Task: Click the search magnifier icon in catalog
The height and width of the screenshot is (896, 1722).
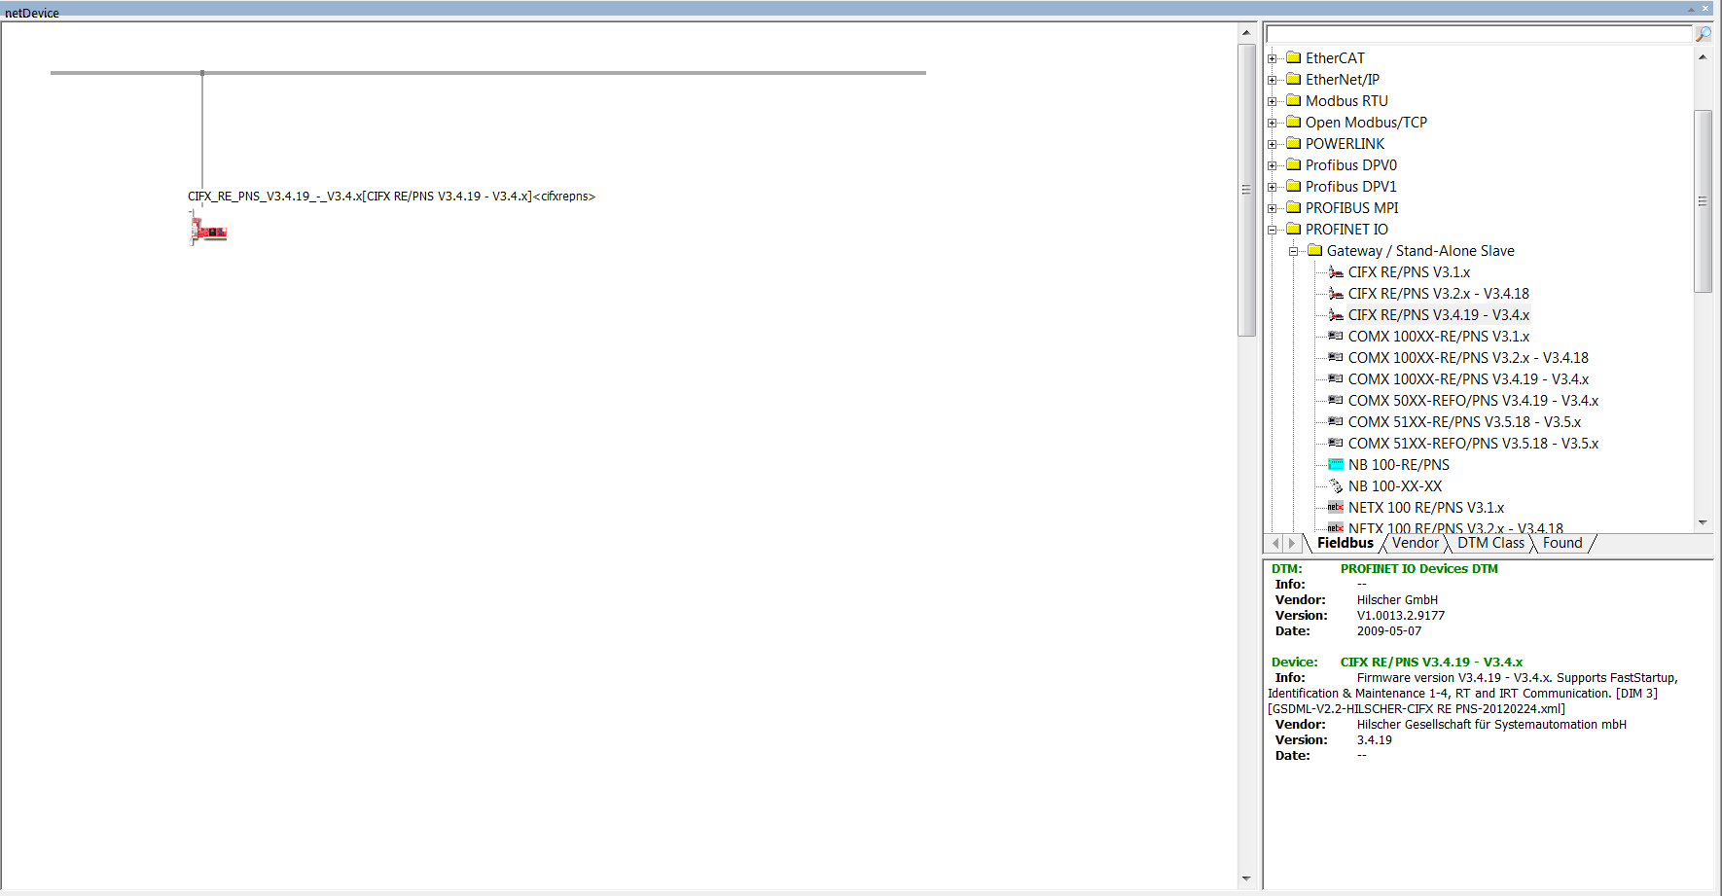Action: point(1704,34)
